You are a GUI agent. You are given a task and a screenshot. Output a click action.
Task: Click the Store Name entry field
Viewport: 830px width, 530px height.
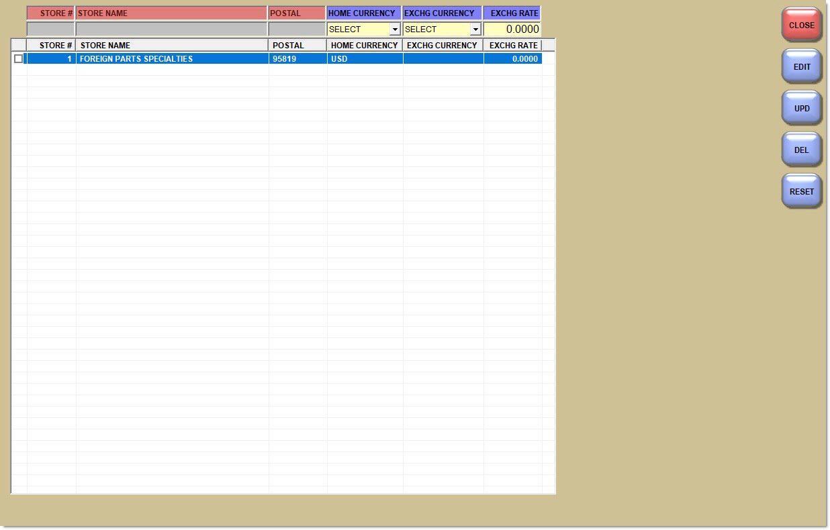171,30
